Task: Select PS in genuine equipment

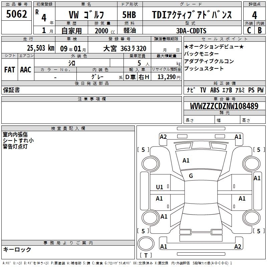Action: tap(251, 90)
